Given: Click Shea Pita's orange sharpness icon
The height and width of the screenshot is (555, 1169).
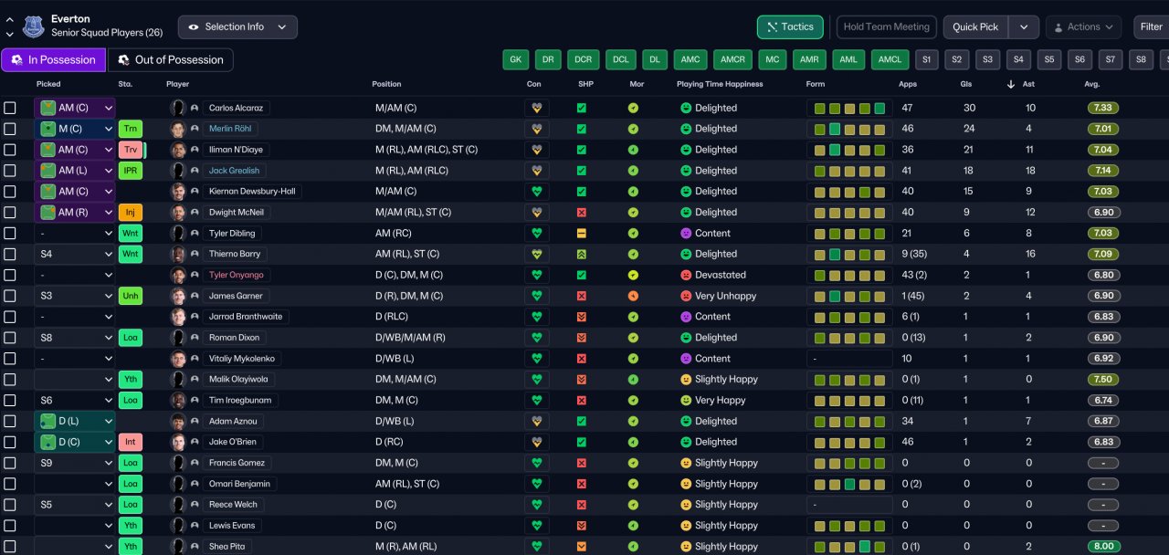Looking at the screenshot, I should click(582, 547).
